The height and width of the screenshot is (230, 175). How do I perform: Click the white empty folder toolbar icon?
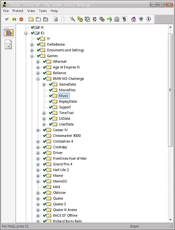[38, 19]
